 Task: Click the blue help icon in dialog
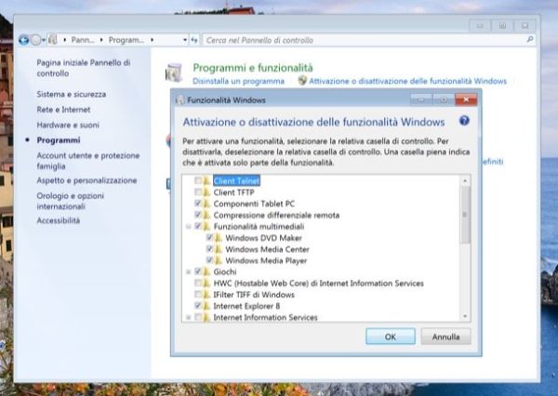pyautogui.click(x=463, y=121)
